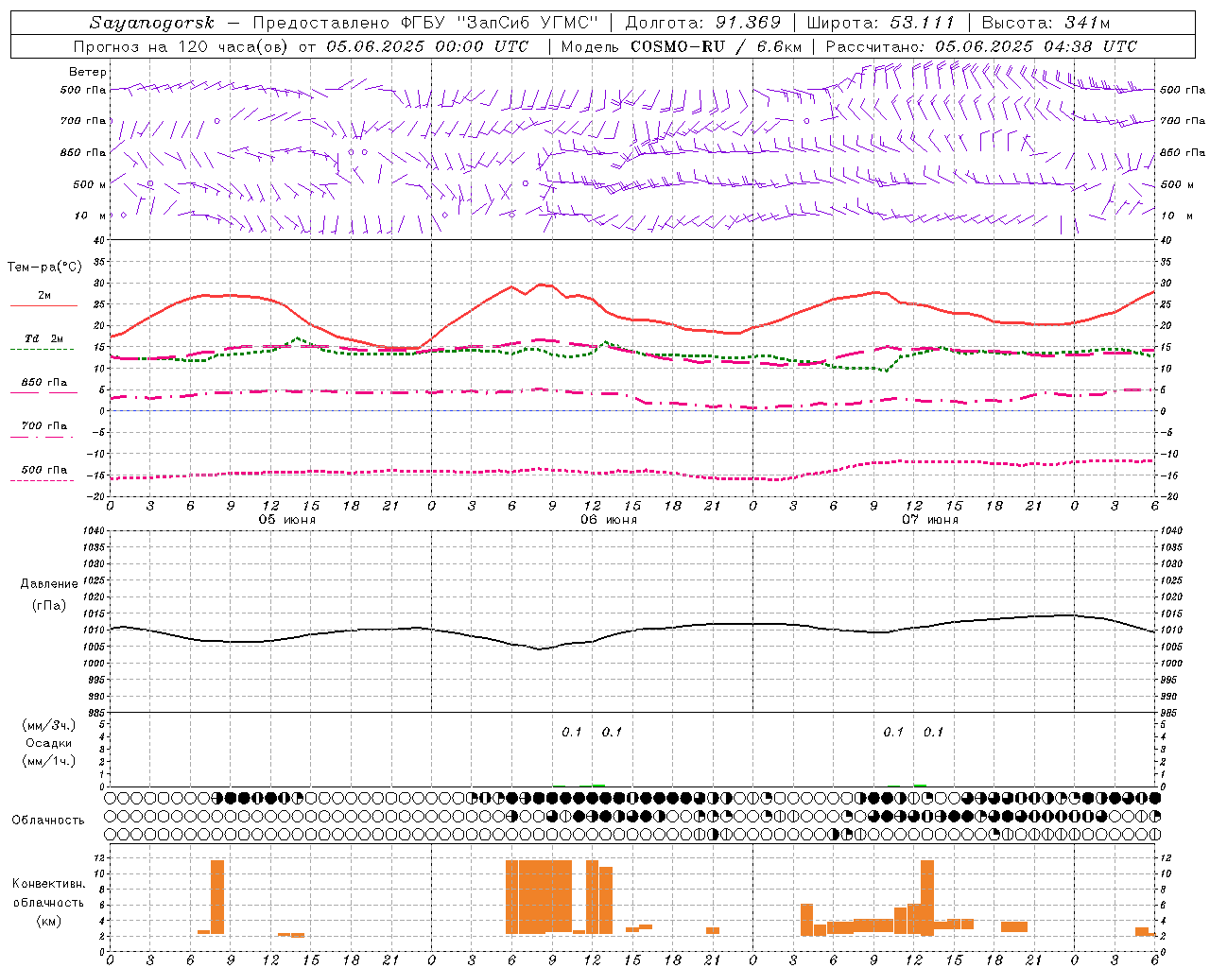Click 'Прогноз на 120 часа(ов)' forecast header
Screen dimensions: 1210x968
tap(181, 46)
